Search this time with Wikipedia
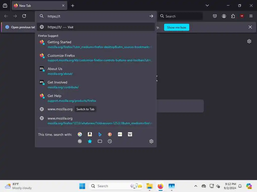 [x=130, y=134]
